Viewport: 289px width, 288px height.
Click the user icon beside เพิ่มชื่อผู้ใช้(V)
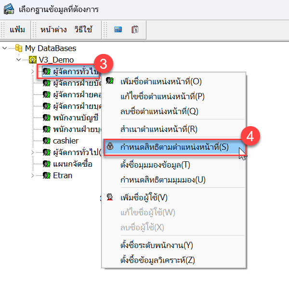tap(110, 197)
